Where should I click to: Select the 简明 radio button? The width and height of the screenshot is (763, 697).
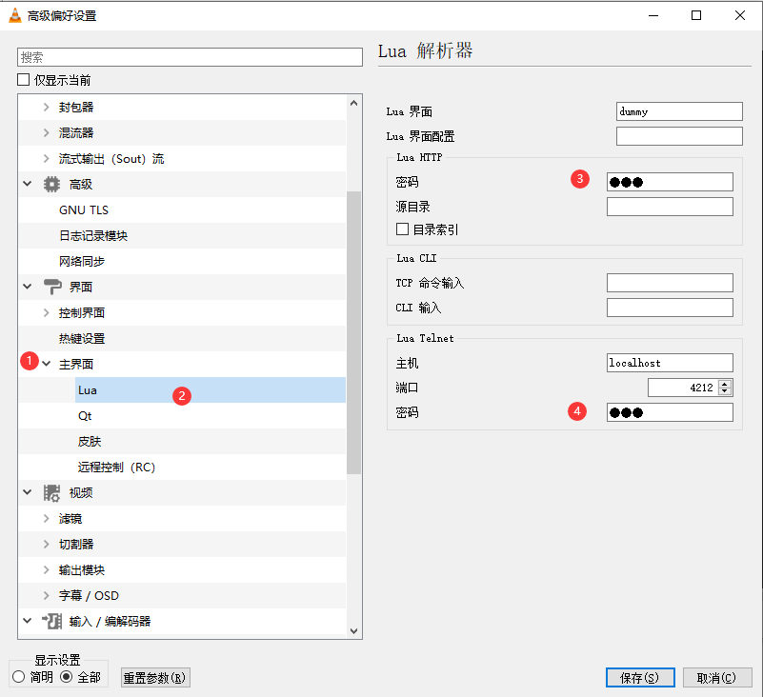point(19,677)
